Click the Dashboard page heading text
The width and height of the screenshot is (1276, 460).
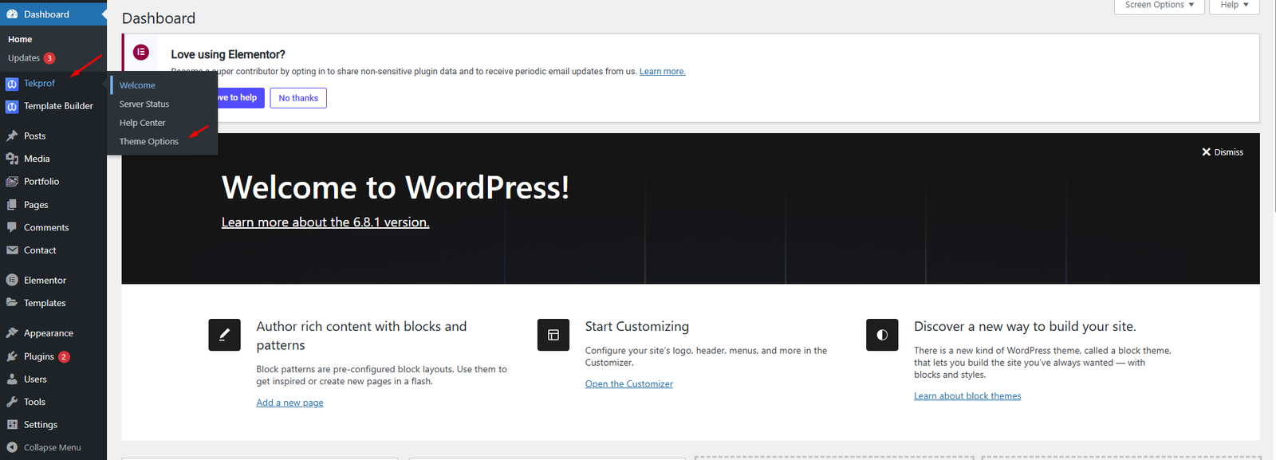tap(159, 18)
